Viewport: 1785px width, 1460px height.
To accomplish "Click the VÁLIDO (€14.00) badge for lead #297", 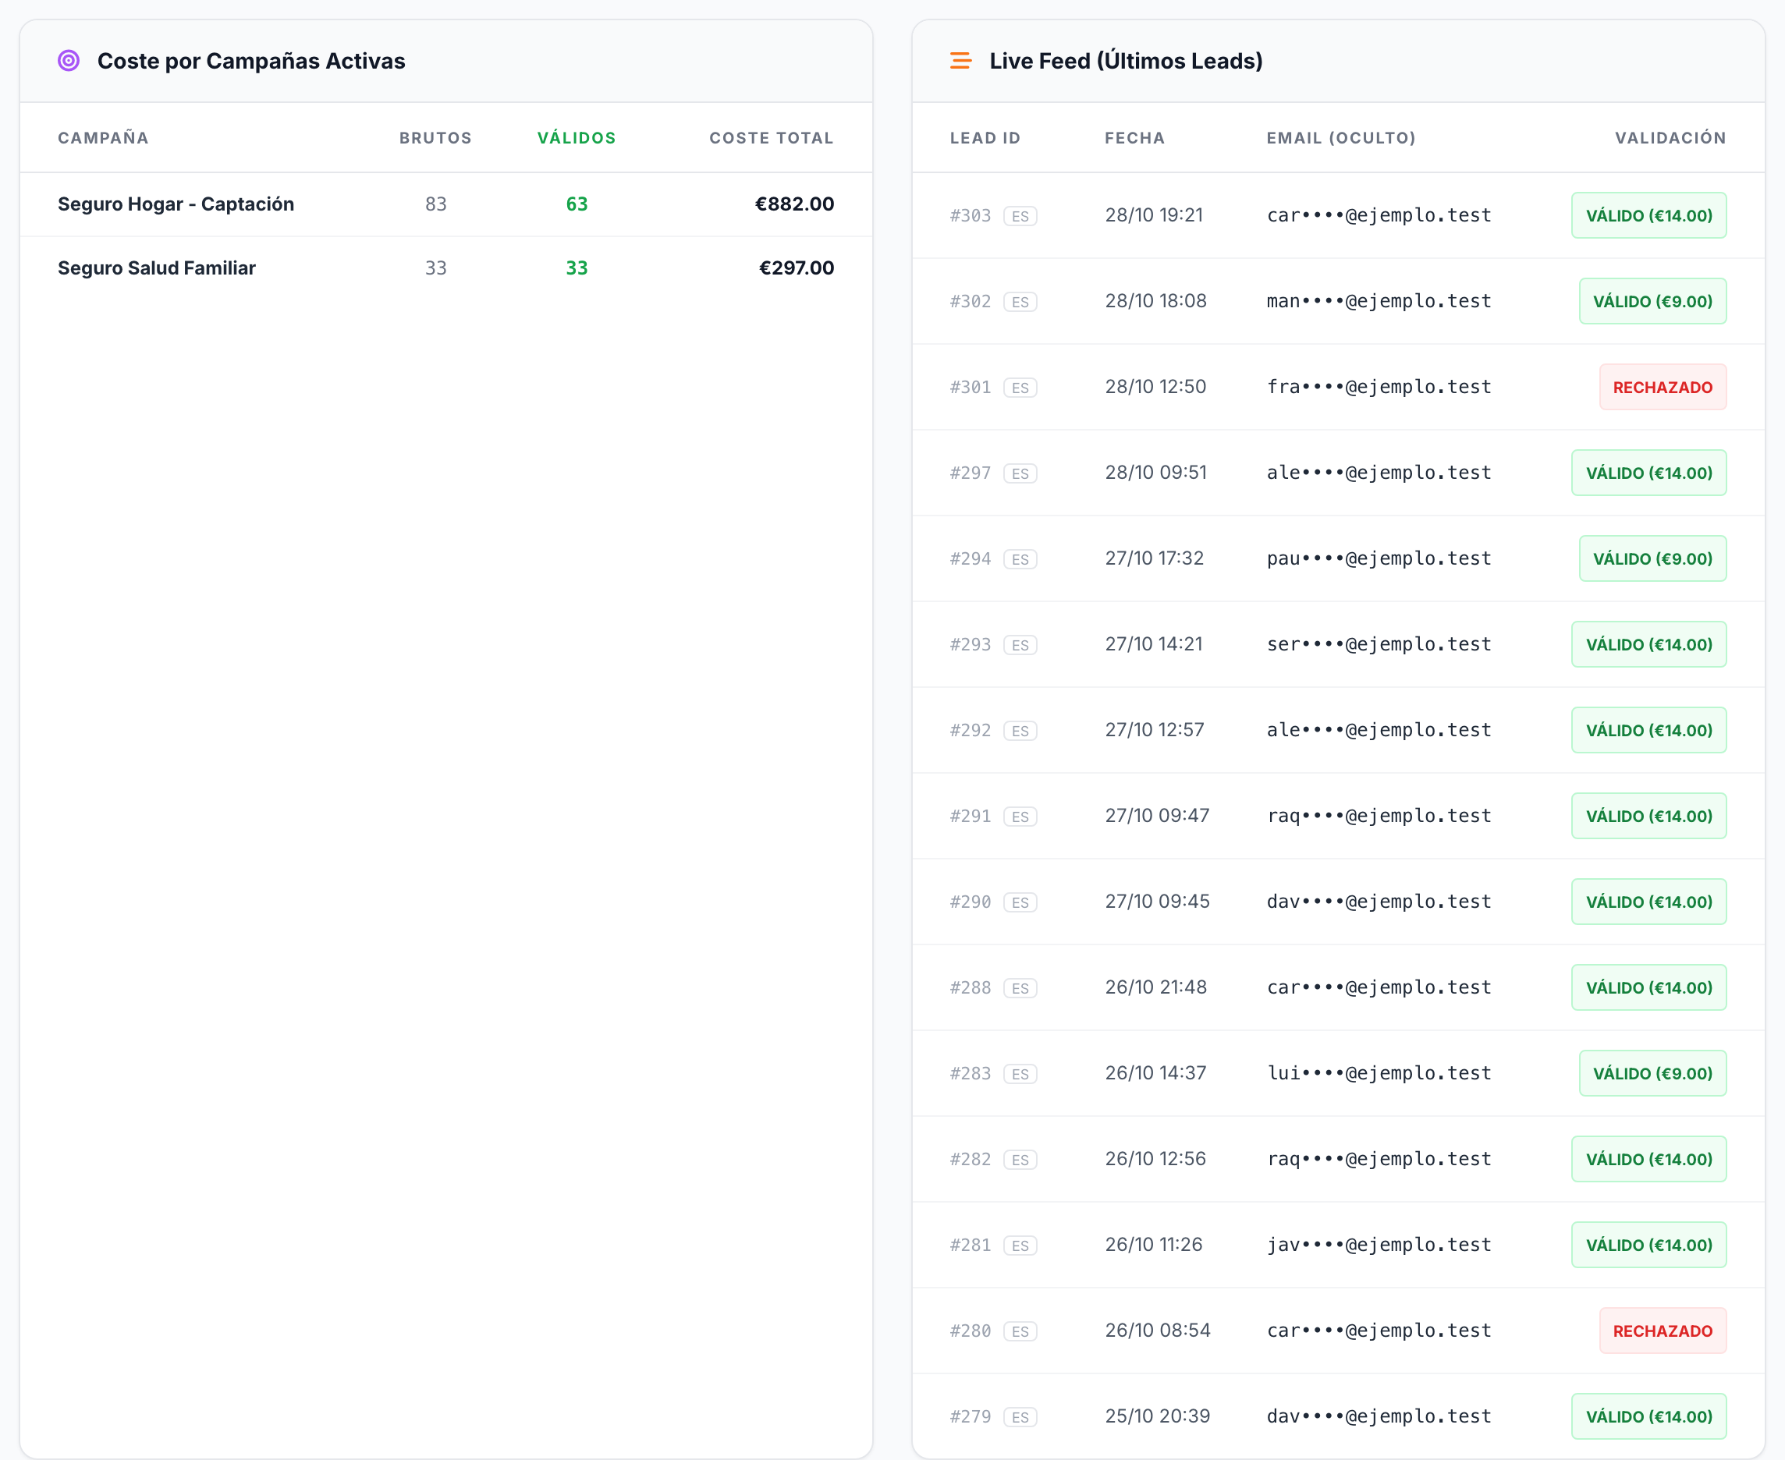I will pyautogui.click(x=1648, y=473).
